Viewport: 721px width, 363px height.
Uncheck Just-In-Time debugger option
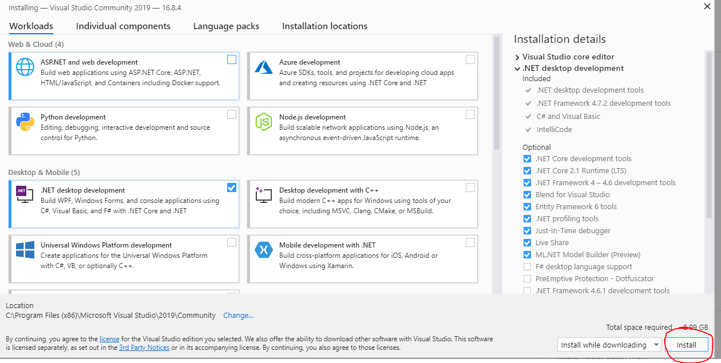527,231
